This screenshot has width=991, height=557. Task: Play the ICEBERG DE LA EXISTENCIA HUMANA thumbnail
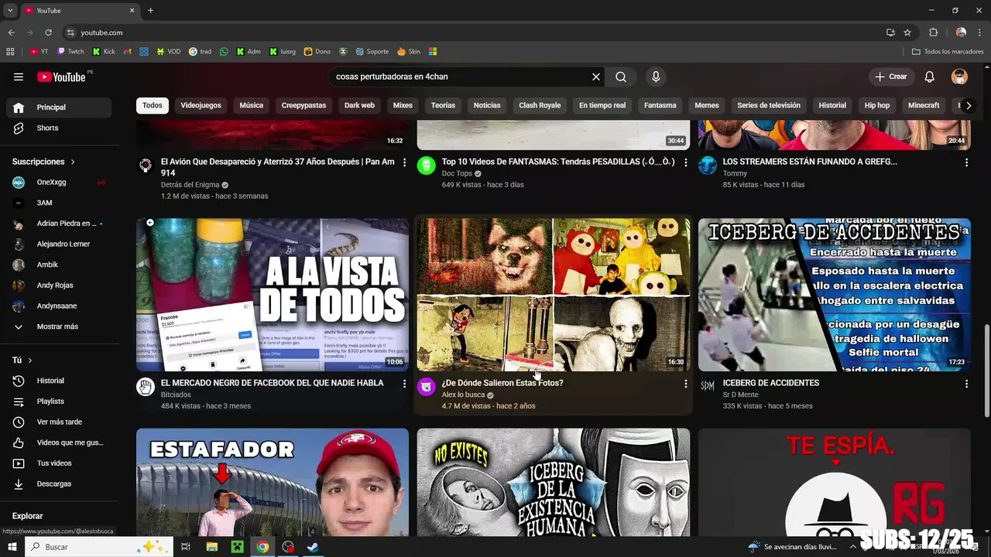click(554, 483)
